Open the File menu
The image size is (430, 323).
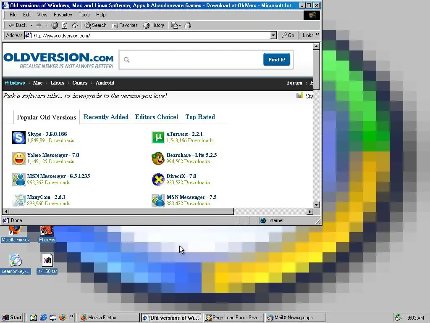(x=13, y=15)
